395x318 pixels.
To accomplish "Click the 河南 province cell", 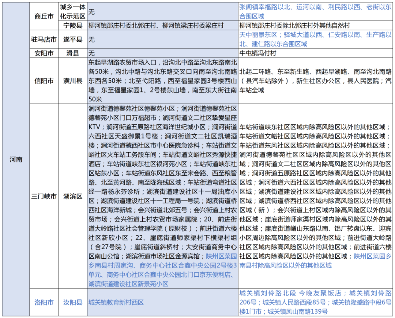I will [16, 160].
